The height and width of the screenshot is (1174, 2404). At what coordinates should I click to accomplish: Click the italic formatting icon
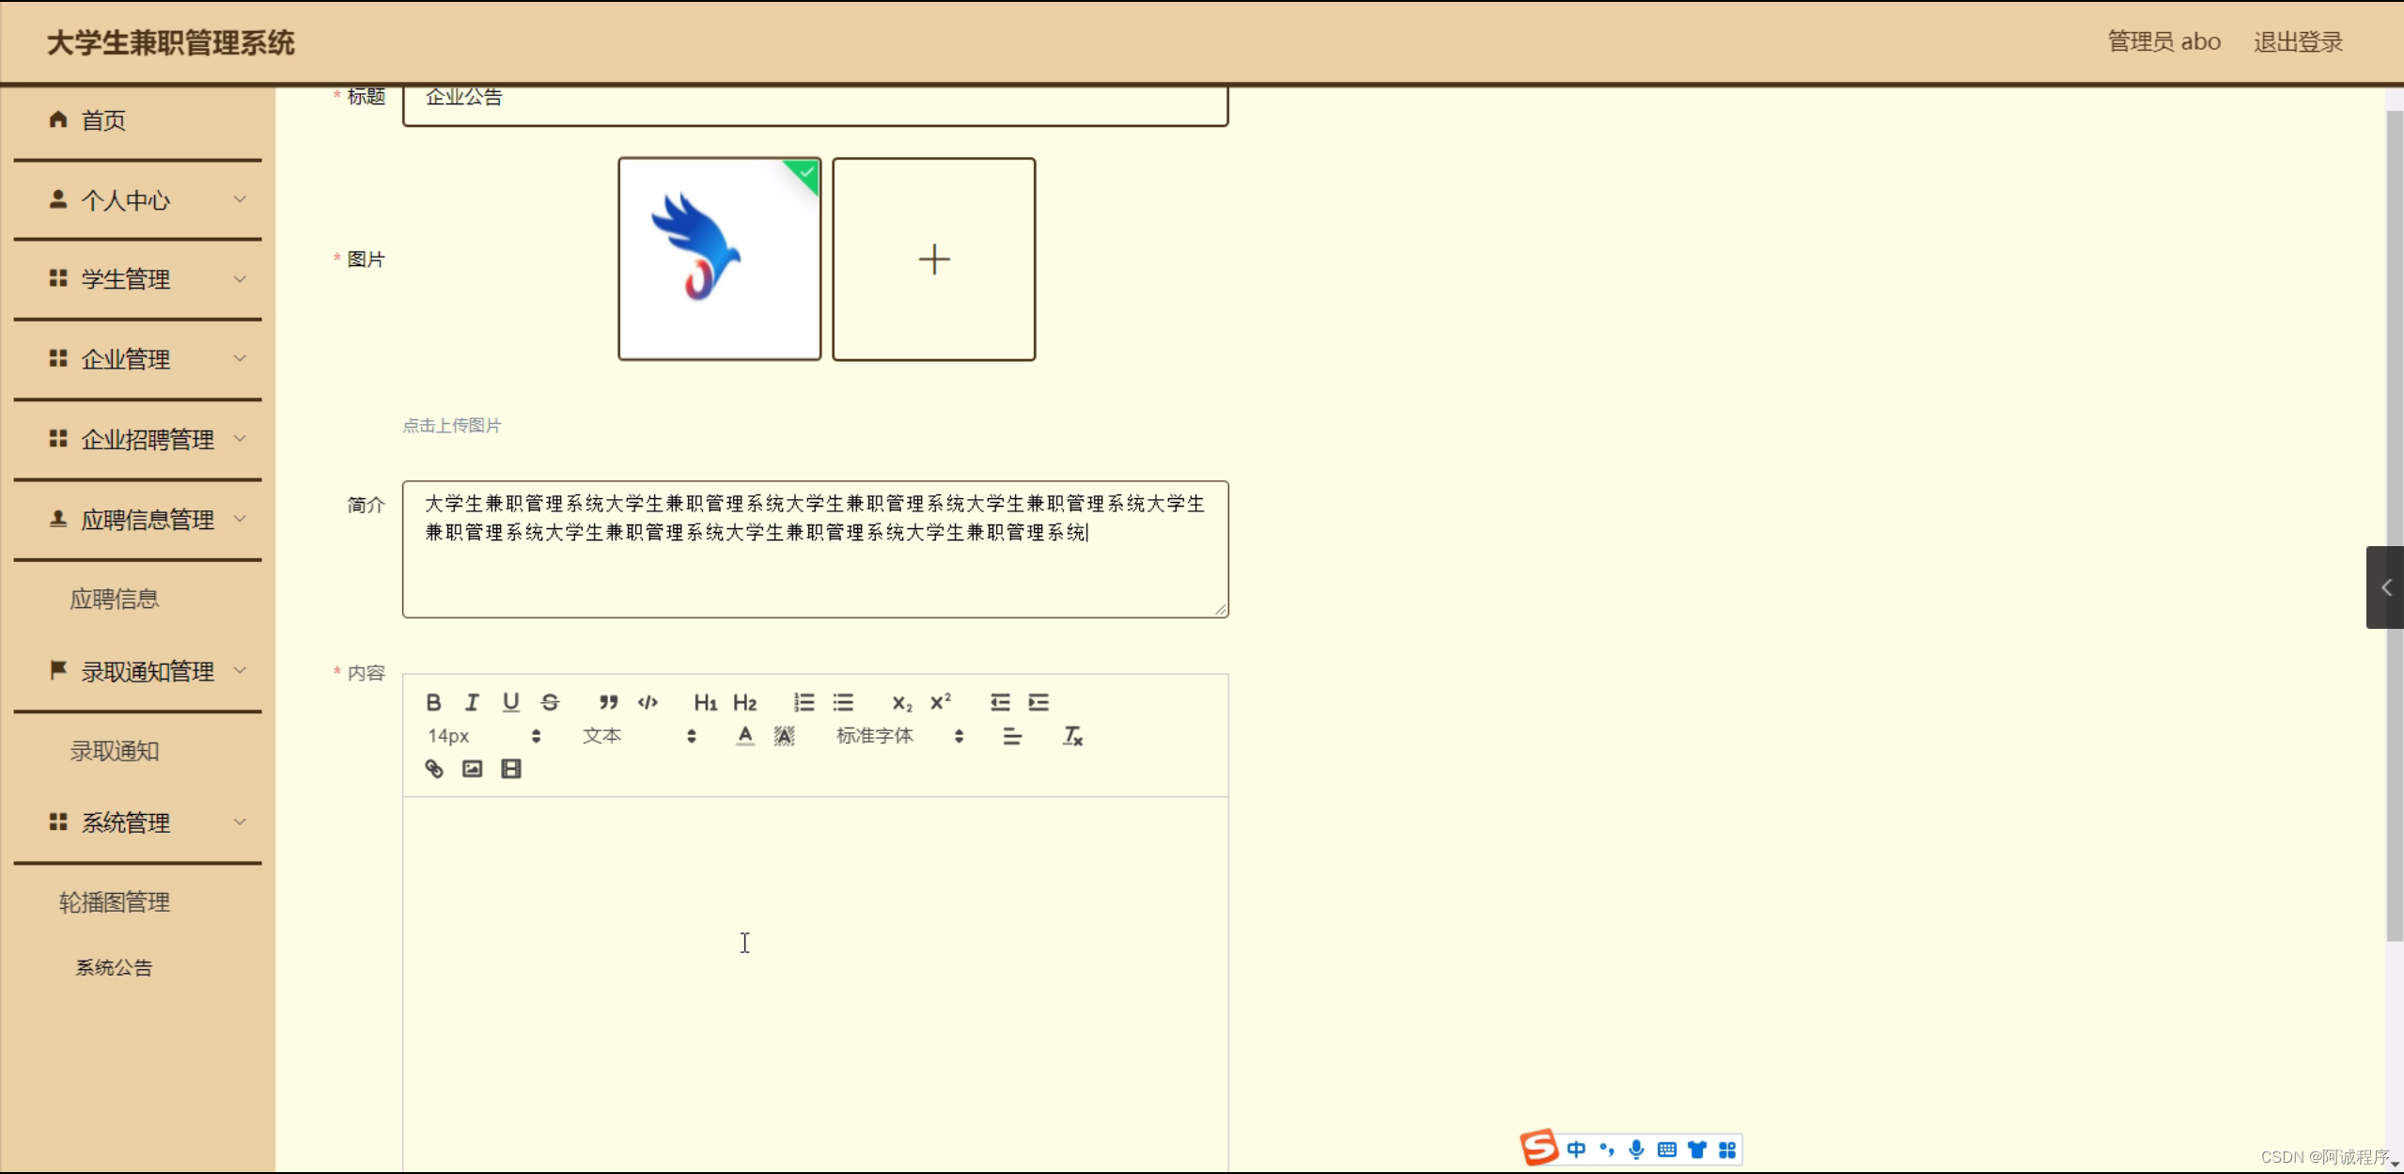point(472,702)
